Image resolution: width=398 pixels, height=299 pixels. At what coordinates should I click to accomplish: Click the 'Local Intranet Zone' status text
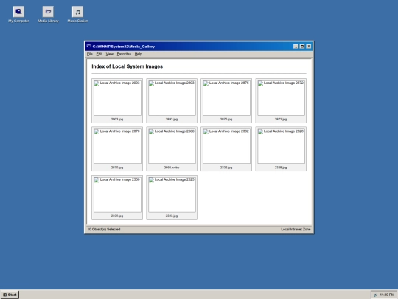pyautogui.click(x=296, y=230)
